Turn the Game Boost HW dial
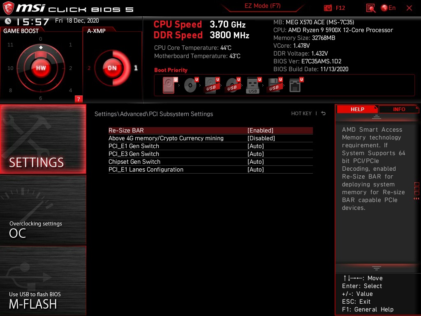Viewport: 421px width, 316px height. (x=41, y=68)
